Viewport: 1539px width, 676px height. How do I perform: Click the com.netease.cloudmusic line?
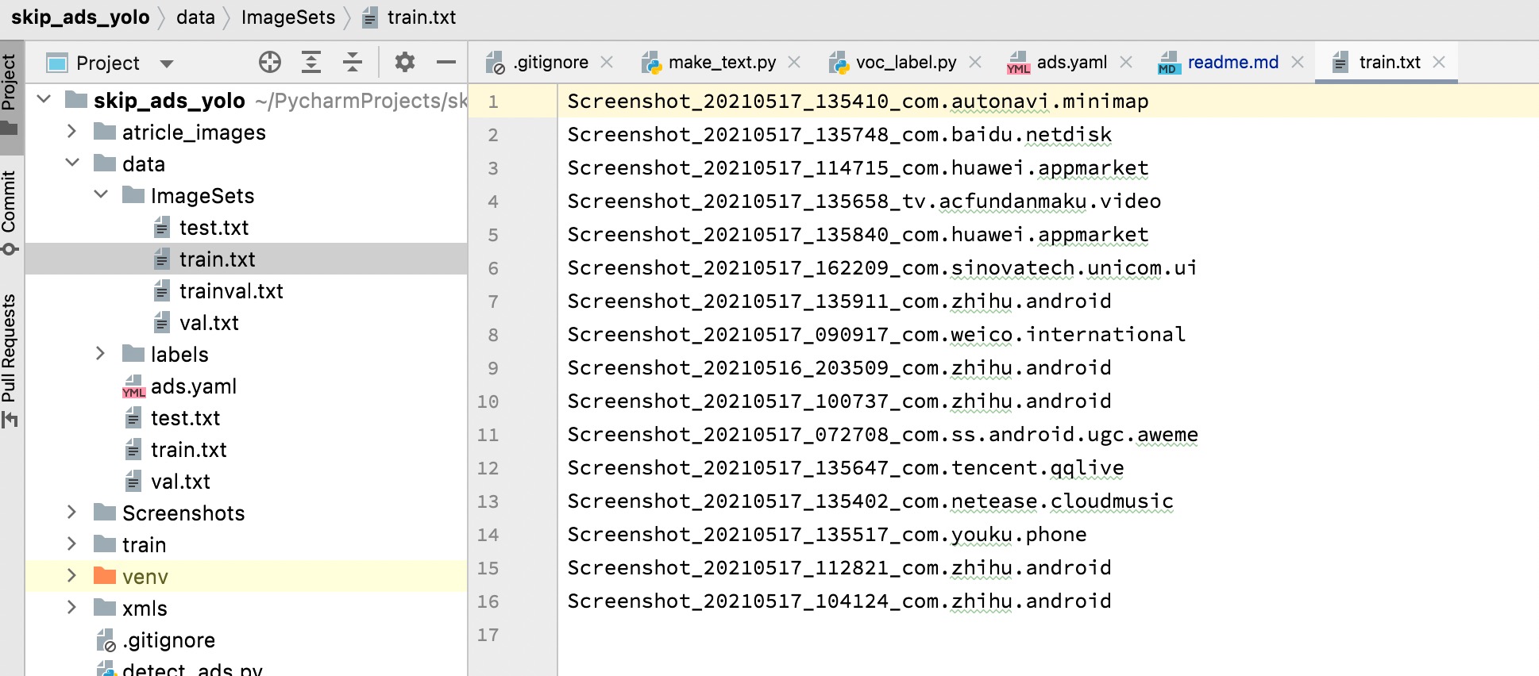pyautogui.click(x=870, y=501)
